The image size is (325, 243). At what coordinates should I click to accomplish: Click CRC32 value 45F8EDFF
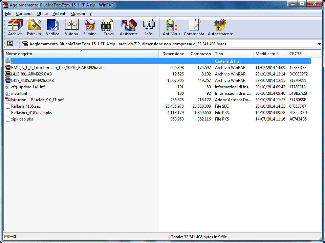pyautogui.click(x=298, y=68)
